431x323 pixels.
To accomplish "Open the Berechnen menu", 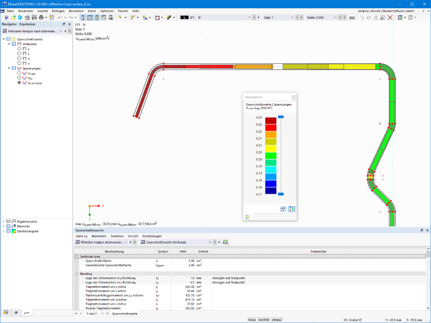I will tap(76, 11).
